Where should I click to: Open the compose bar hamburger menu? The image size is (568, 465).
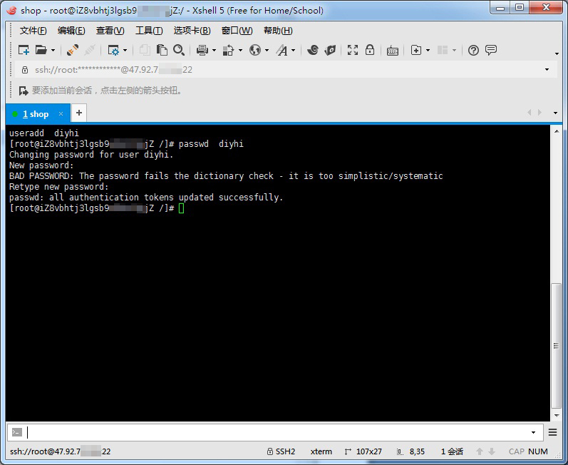(552, 432)
